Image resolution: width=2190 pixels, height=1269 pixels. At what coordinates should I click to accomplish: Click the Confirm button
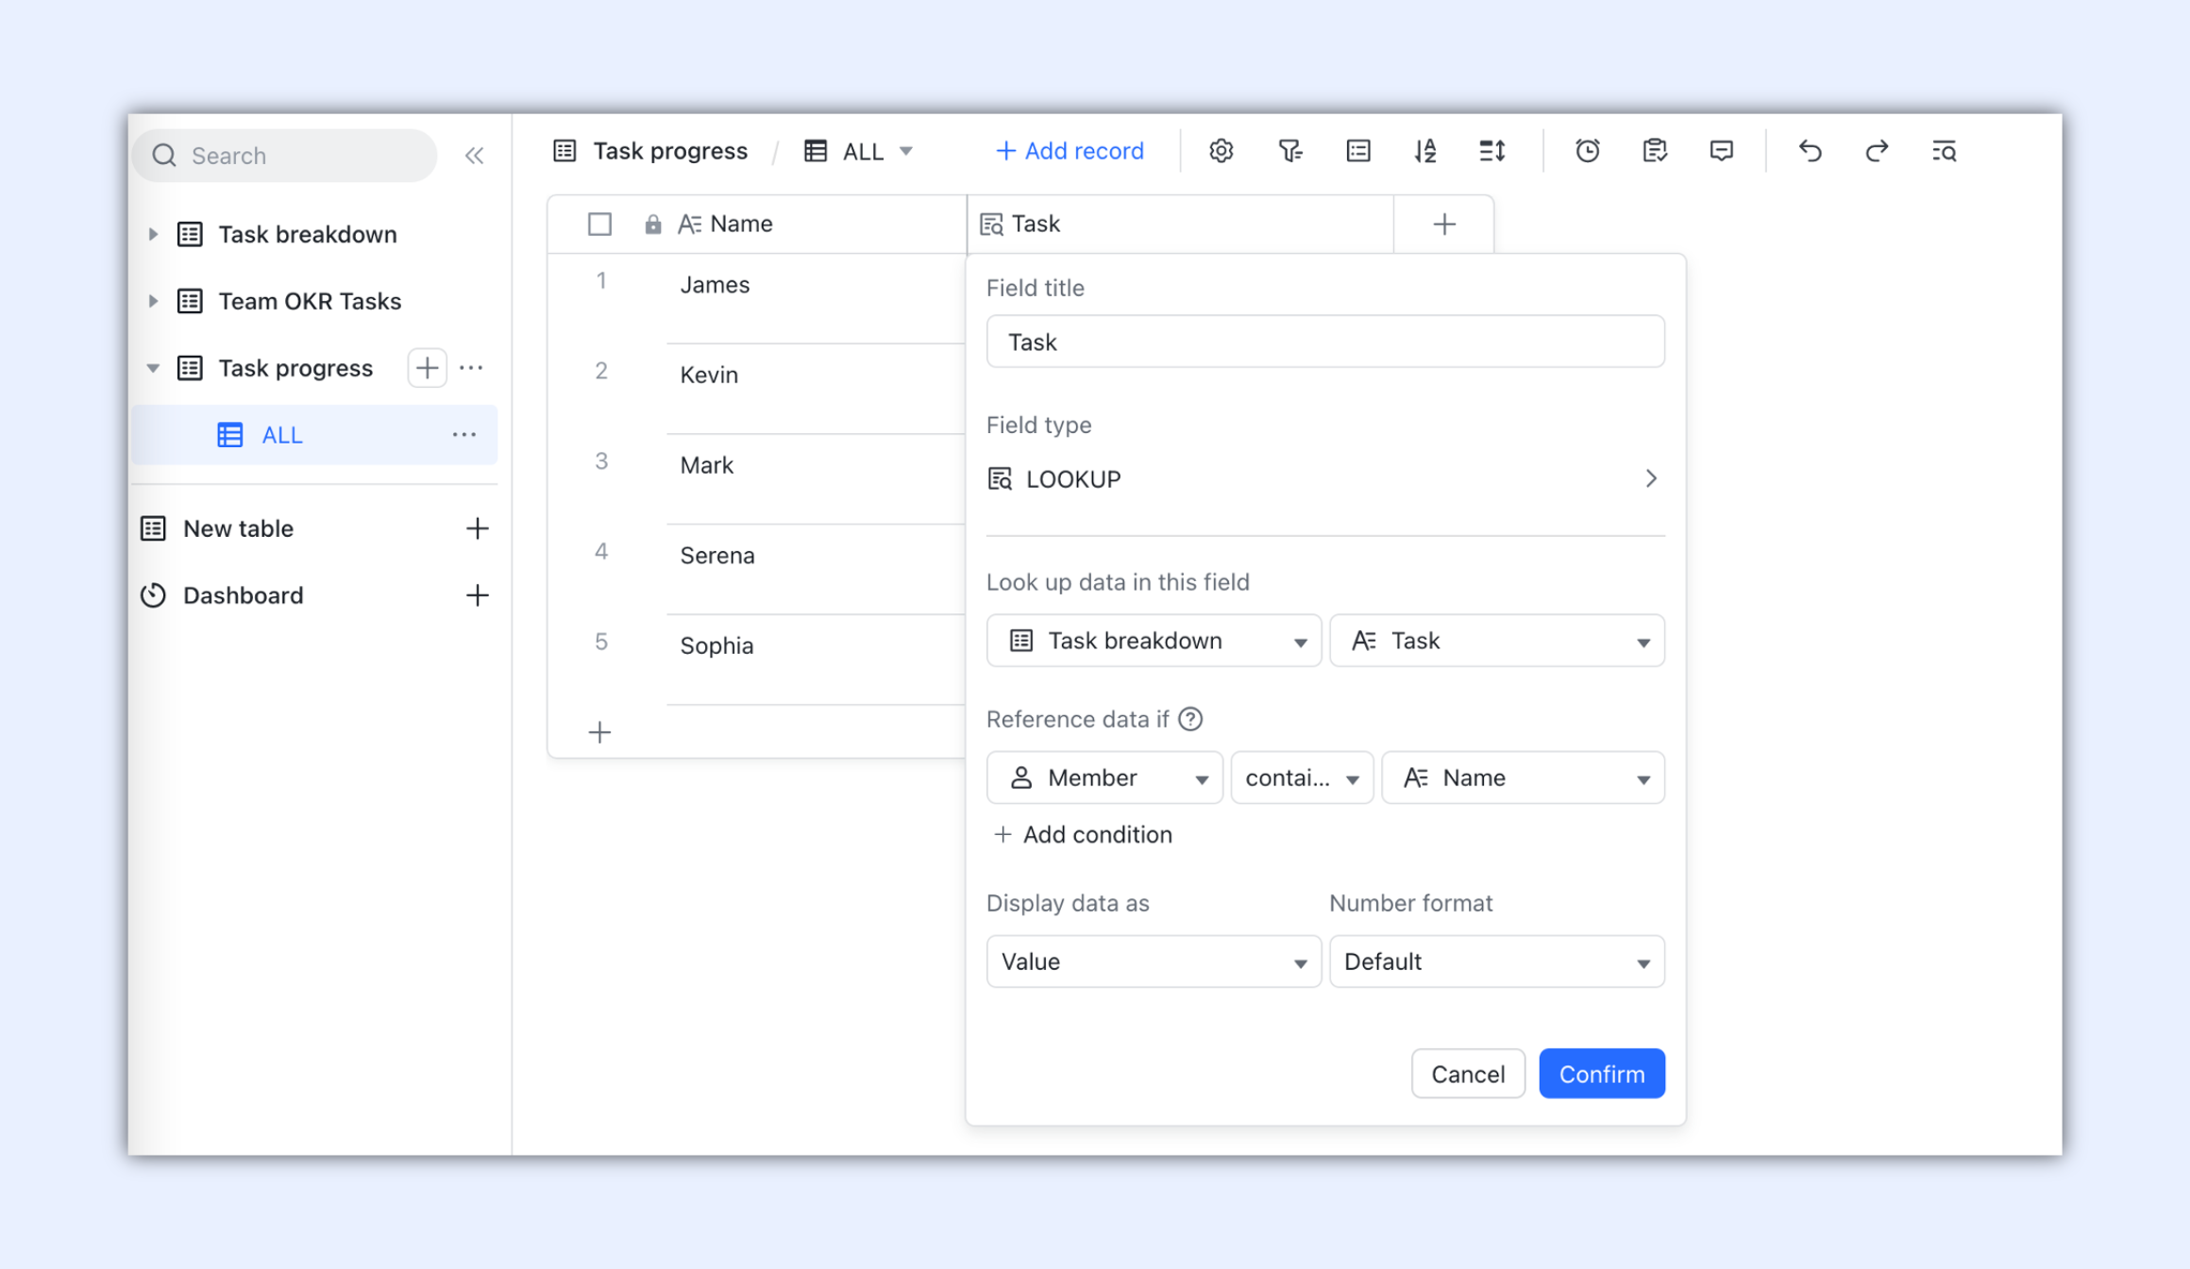pos(1602,1074)
